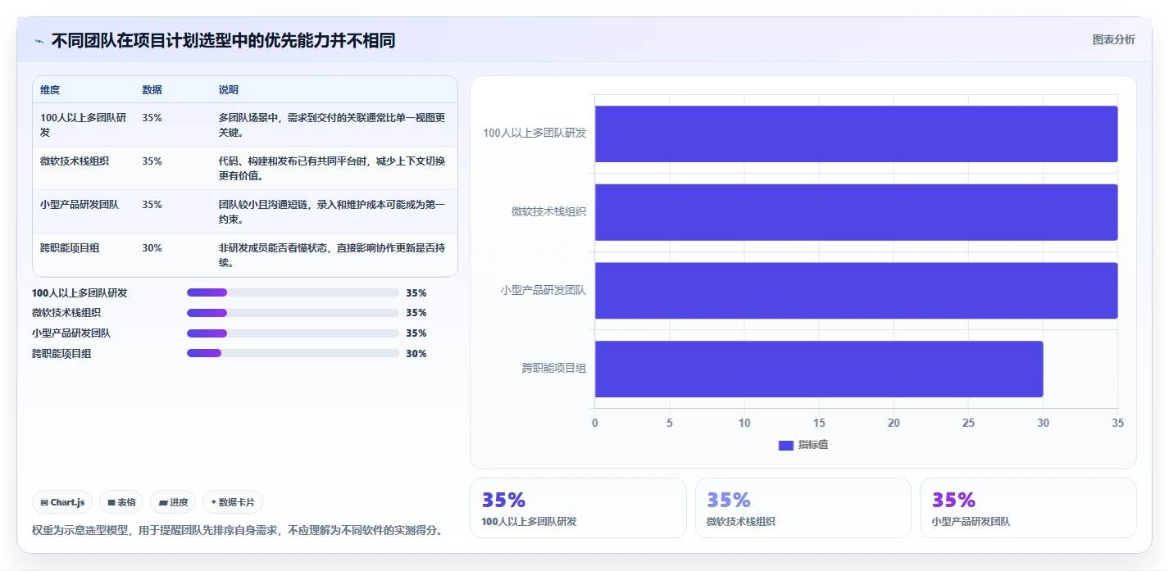Click the 进度 tag chip

pyautogui.click(x=173, y=502)
